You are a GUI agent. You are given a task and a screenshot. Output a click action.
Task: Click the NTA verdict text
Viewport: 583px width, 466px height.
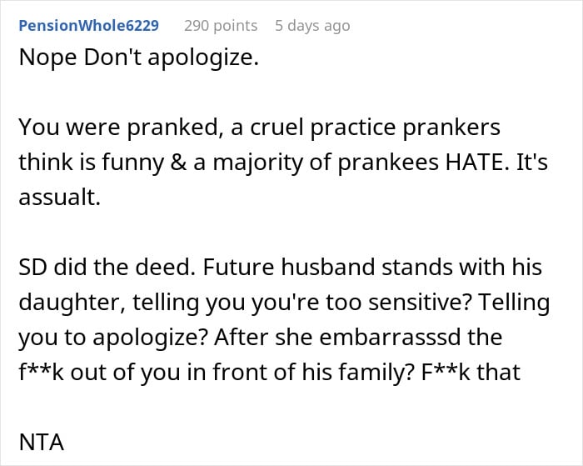click(42, 443)
